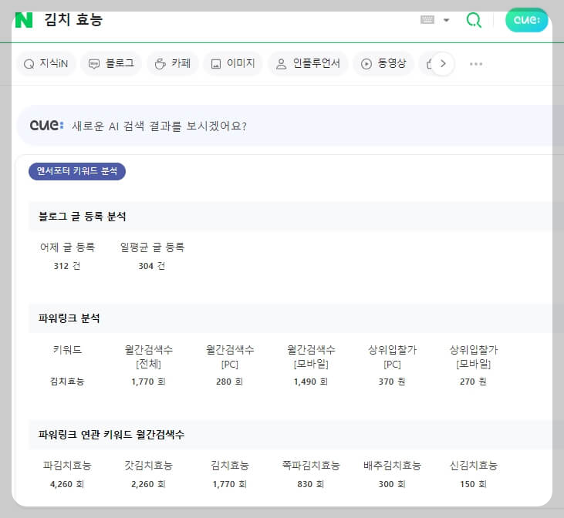Click the 150 회 value
Image resolution: width=564 pixels, height=518 pixels.
point(473,484)
